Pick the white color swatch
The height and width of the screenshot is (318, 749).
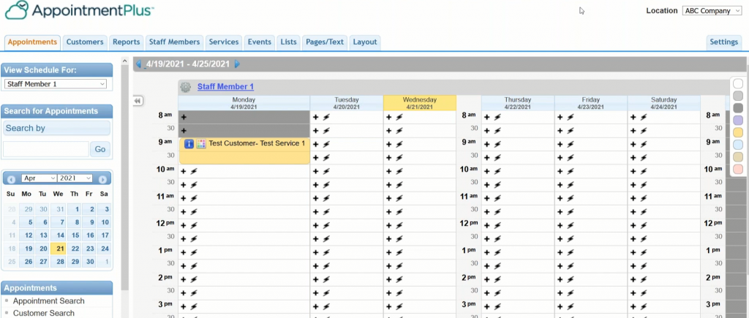tap(738, 84)
